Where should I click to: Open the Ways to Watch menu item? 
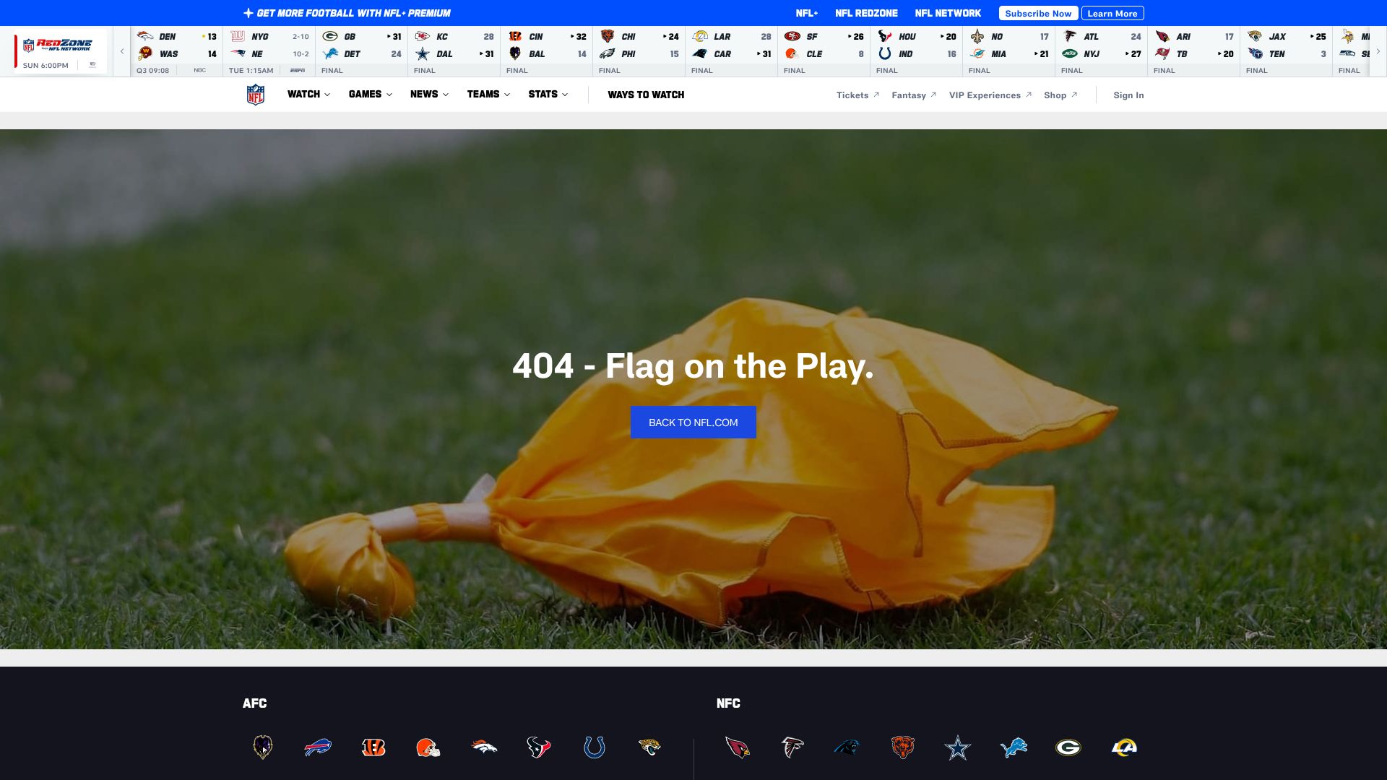coord(646,95)
